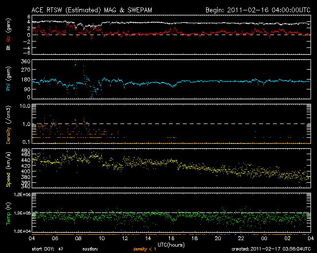Click the 12 hour tick on the time axis
This screenshot has width=317, height=253.
pyautogui.click(x=125, y=238)
